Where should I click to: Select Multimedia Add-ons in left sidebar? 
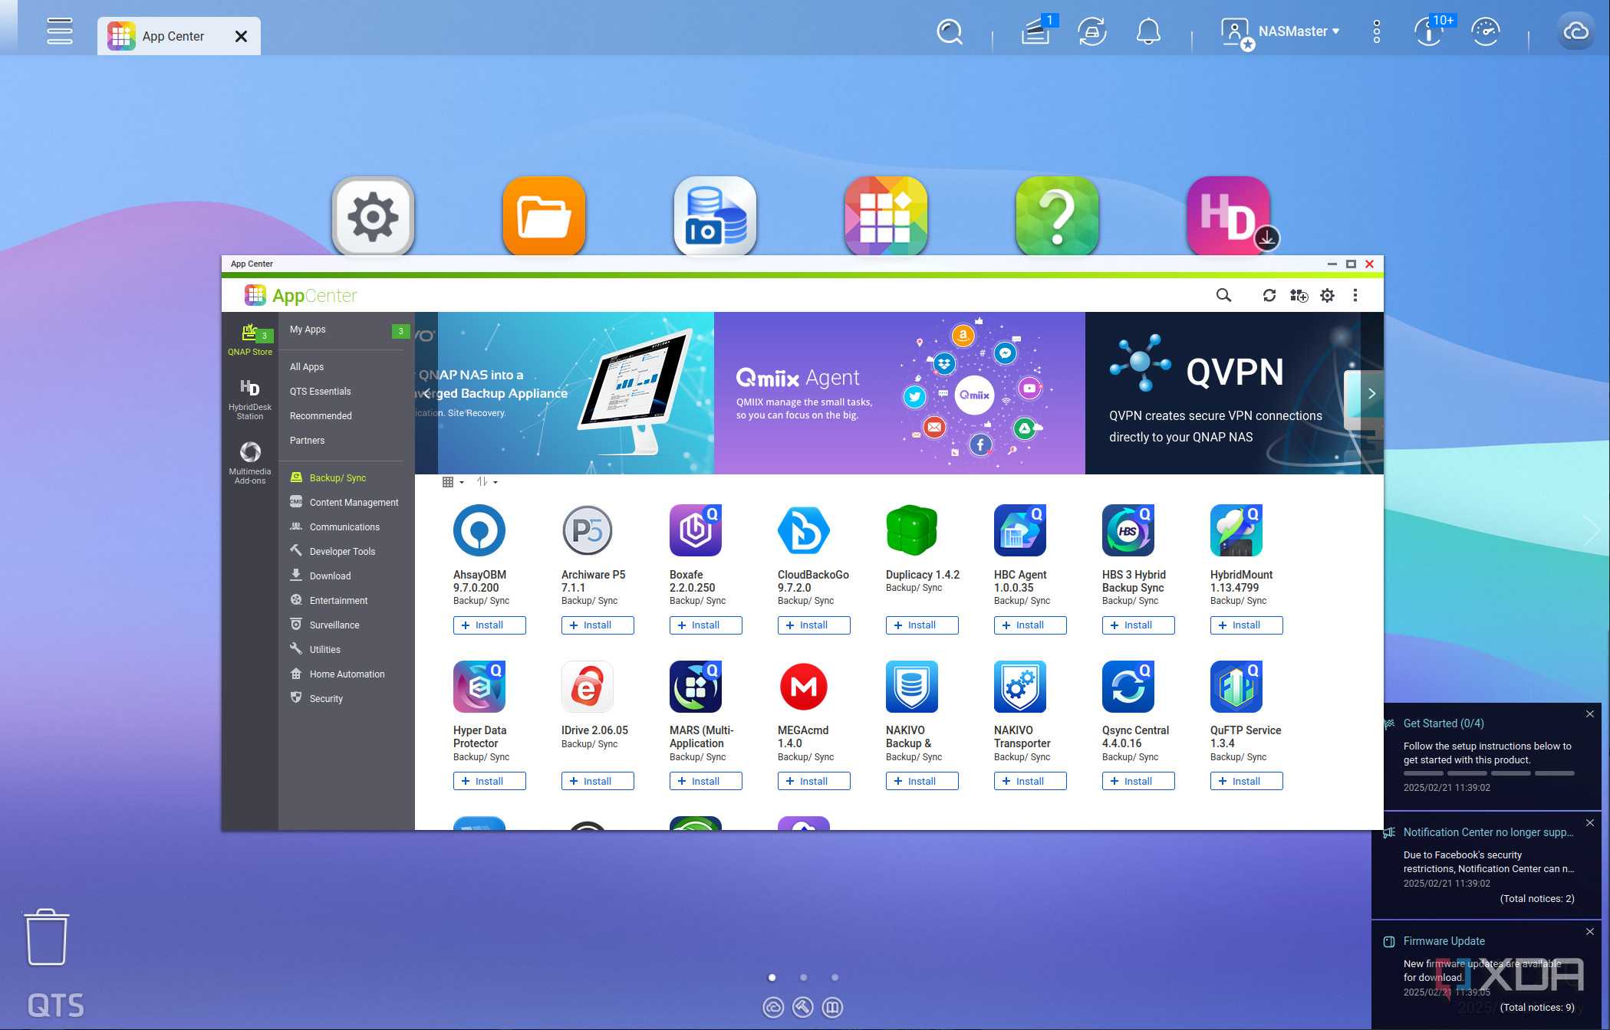(250, 462)
